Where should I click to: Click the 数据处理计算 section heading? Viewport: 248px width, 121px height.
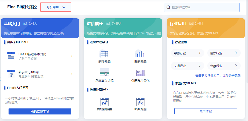[99, 90]
